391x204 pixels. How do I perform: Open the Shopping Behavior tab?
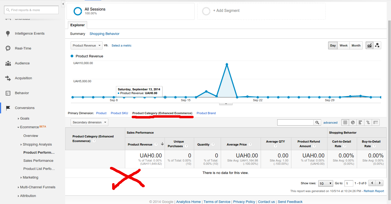[104, 34]
